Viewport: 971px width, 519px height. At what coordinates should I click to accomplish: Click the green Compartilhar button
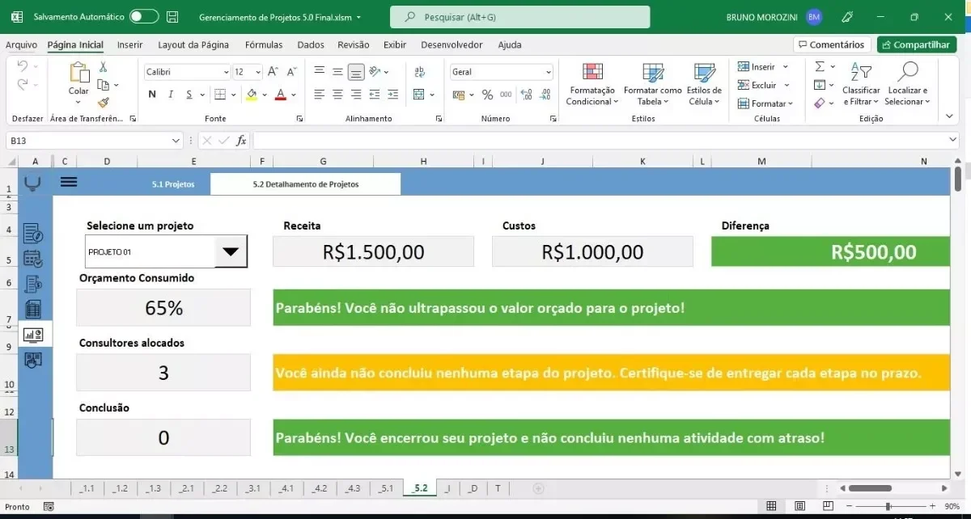(x=917, y=45)
